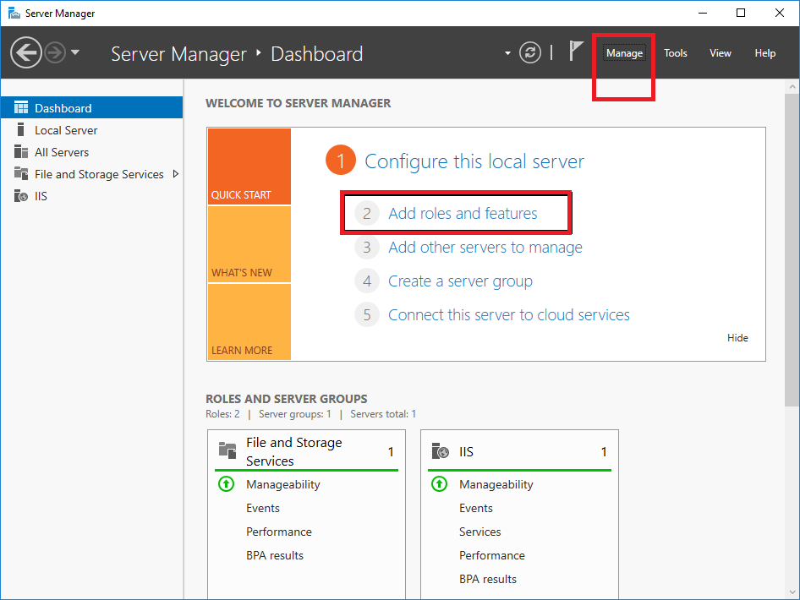Select the QUICK START tile
Viewport: 800px width, 600px height.
[249, 166]
